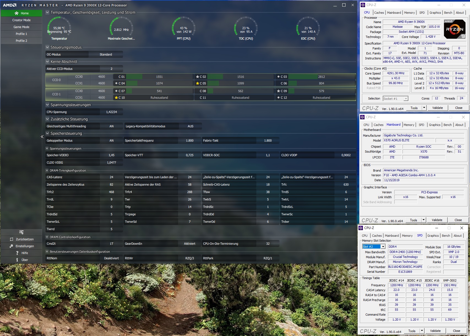Click the dot marker beside C 07
Screen dimensions: 470x336
pyautogui.click(x=116, y=91)
